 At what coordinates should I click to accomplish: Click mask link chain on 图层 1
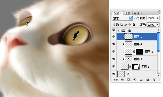(130, 67)
